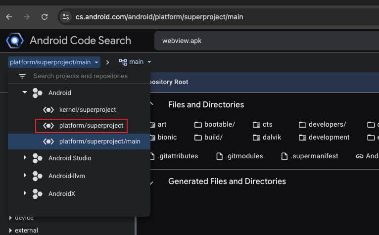The image size is (379, 235).
Task: Click the kernel/superproject repository icon
Action: 48,110
